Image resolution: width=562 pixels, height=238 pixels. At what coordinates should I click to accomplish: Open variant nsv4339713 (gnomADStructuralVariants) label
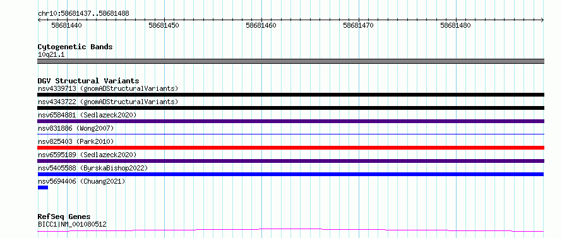click(108, 88)
